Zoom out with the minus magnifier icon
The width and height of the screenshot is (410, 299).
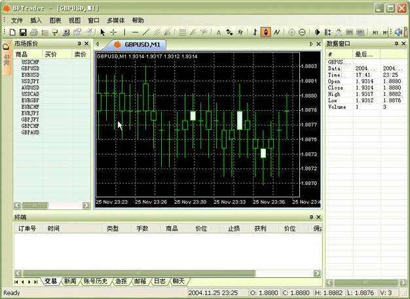coord(302,33)
